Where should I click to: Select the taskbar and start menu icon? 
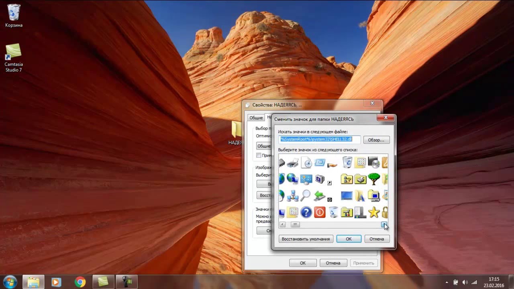point(360,212)
